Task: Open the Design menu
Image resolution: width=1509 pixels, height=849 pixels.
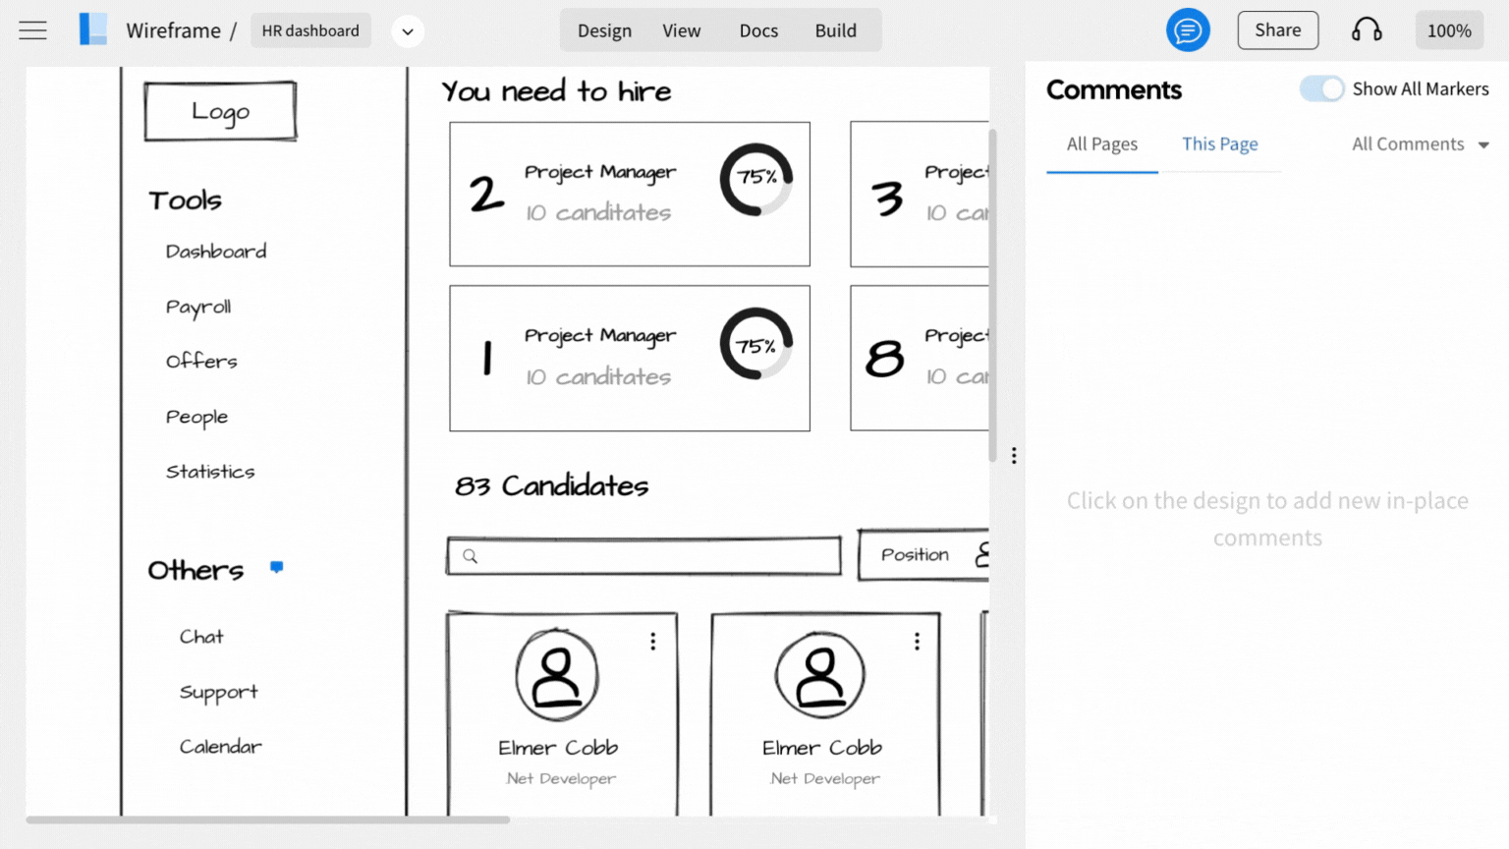Action: point(604,30)
